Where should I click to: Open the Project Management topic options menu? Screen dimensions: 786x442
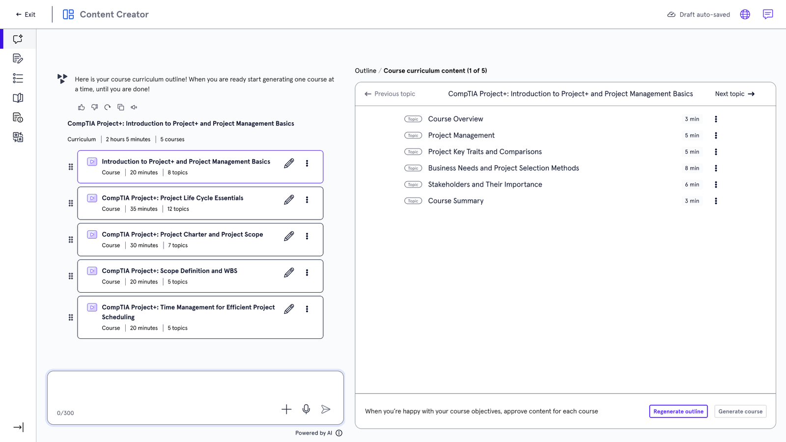(x=716, y=136)
